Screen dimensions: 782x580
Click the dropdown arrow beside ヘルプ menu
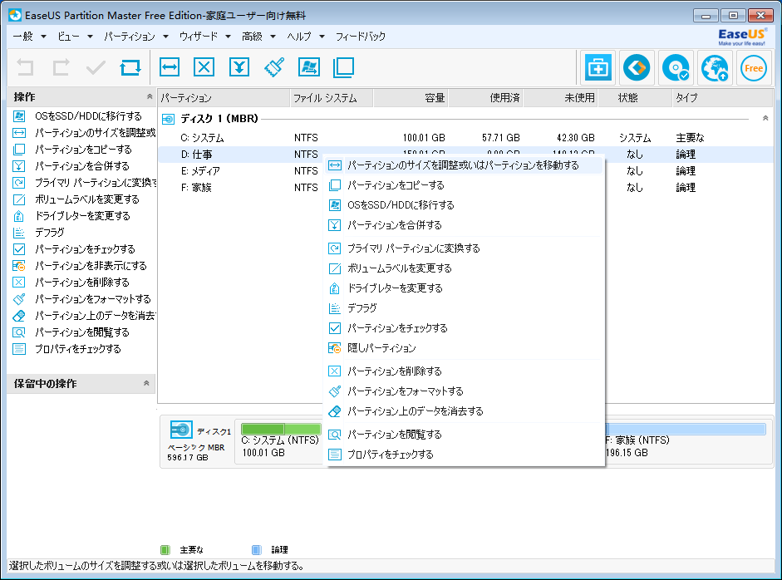tap(322, 37)
